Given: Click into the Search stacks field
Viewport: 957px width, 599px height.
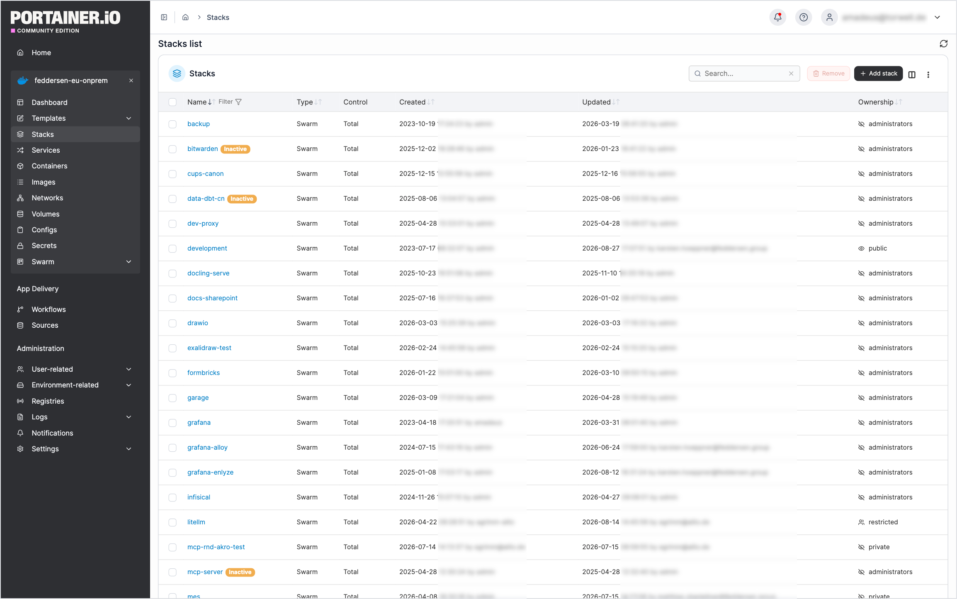Looking at the screenshot, I should (744, 73).
